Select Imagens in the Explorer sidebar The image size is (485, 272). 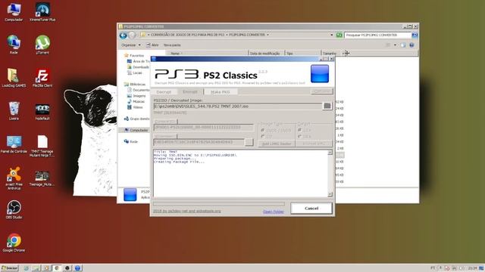[136, 96]
